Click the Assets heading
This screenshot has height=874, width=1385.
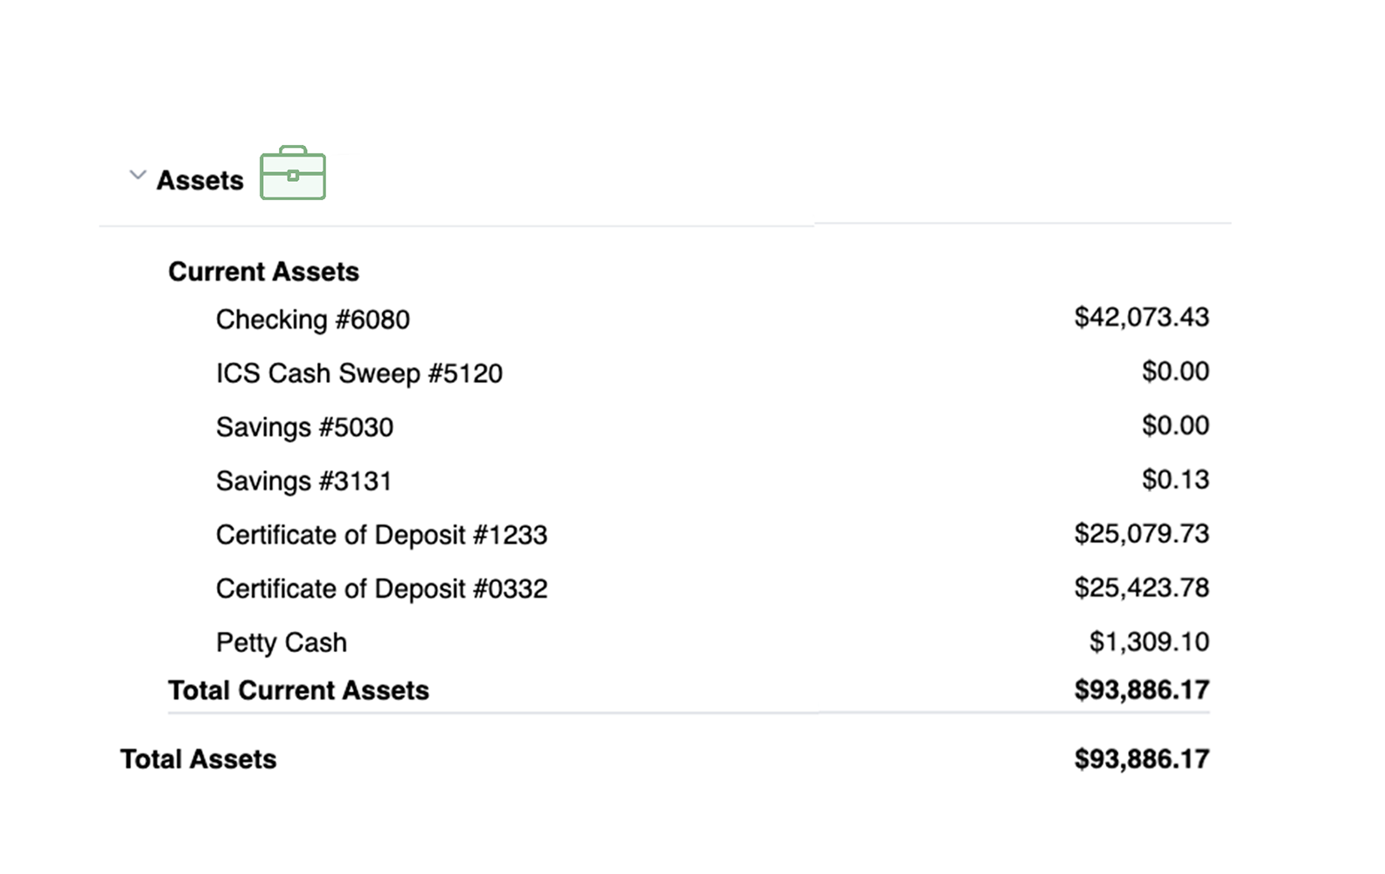point(199,180)
